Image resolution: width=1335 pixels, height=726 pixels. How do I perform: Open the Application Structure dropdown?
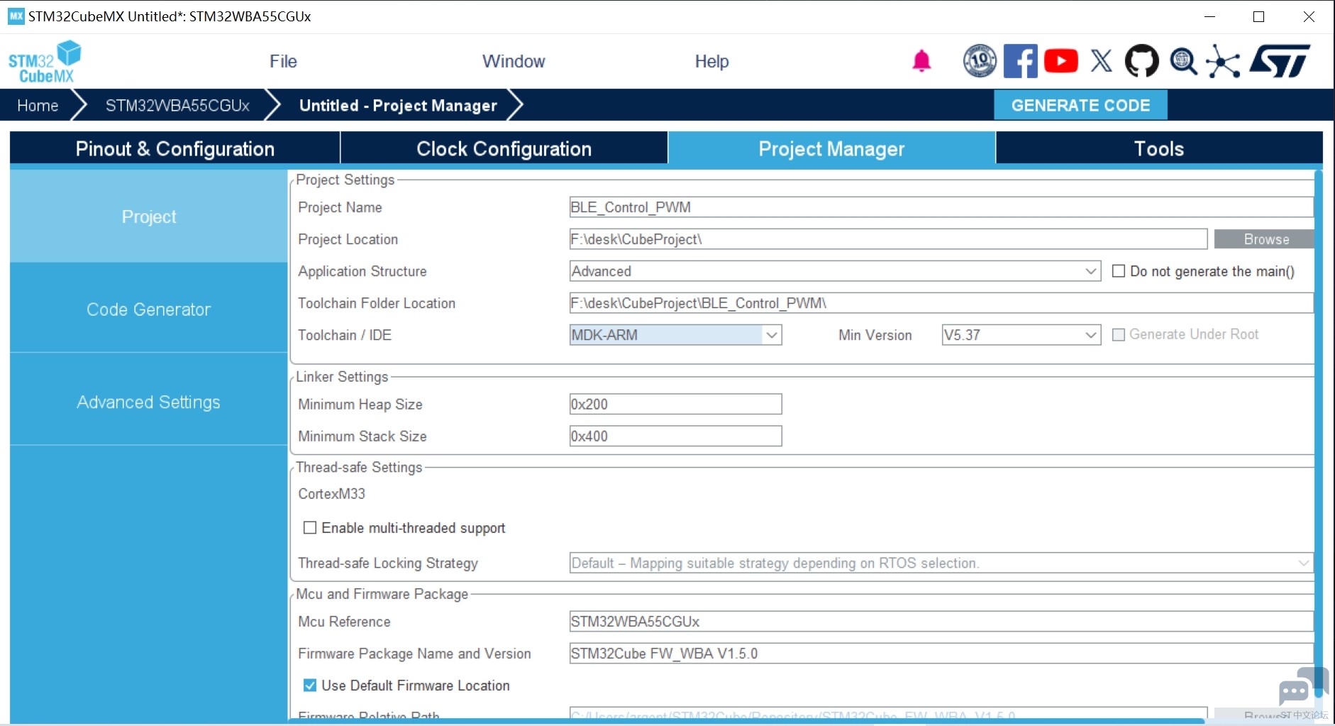(x=835, y=271)
